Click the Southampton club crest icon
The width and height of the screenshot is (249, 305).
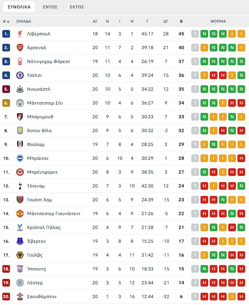20,297
